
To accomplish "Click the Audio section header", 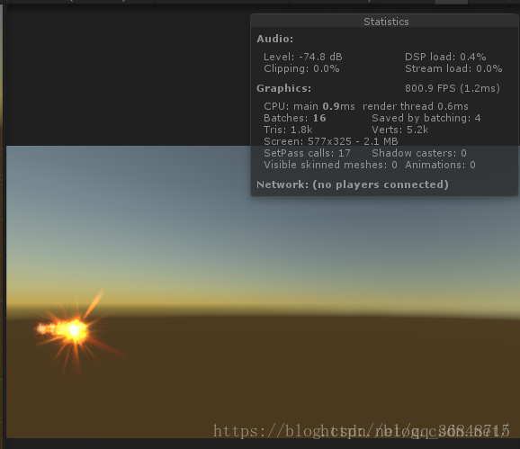I will [275, 39].
